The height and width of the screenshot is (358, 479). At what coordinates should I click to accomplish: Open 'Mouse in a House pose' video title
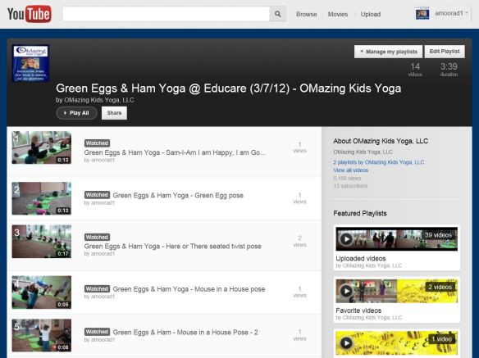189,289
